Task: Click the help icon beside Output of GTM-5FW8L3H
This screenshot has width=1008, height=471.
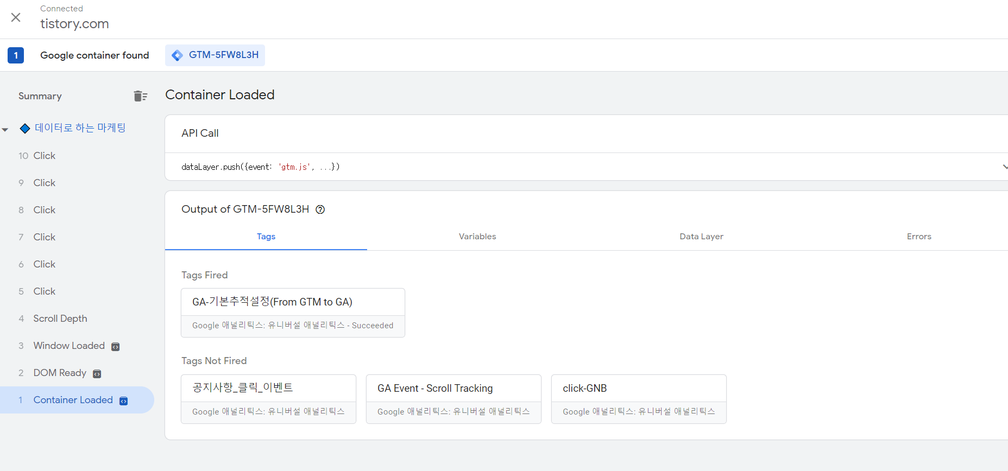Action: 320,209
